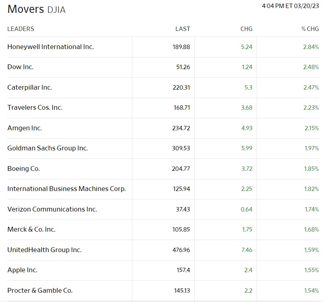This screenshot has width=323, height=302.
Task: Click Caterpillar percent change 2.47%
Action: coord(311,88)
